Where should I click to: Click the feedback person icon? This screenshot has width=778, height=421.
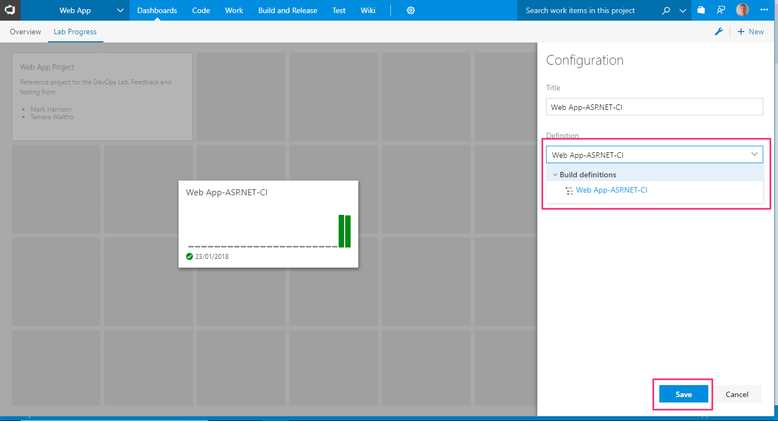pos(721,10)
